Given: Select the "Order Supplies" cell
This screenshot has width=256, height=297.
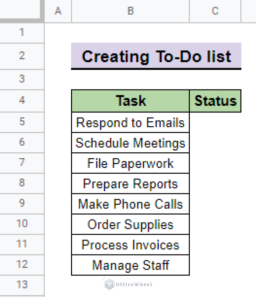Looking at the screenshot, I should 130,224.
